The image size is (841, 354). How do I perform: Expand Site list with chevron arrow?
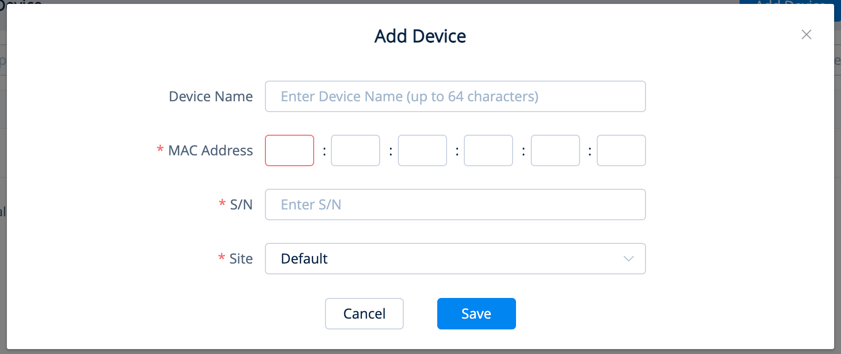[628, 259]
